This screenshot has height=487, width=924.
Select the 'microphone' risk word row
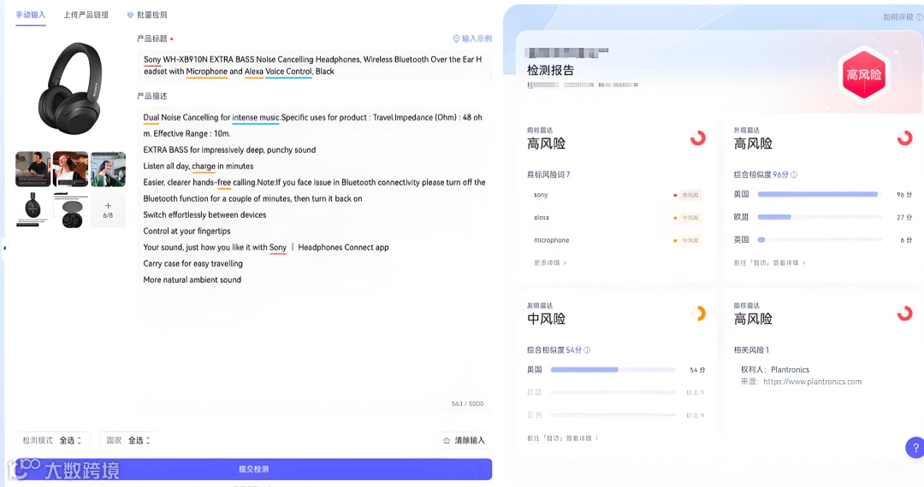617,240
